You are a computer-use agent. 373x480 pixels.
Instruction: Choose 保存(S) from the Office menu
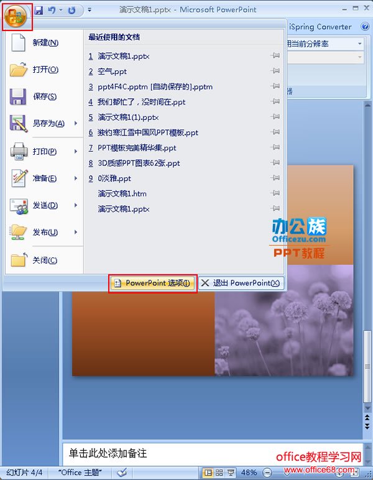(44, 96)
